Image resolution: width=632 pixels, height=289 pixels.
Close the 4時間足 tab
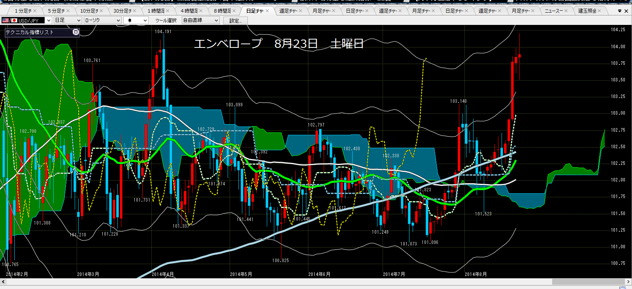pos(201,11)
